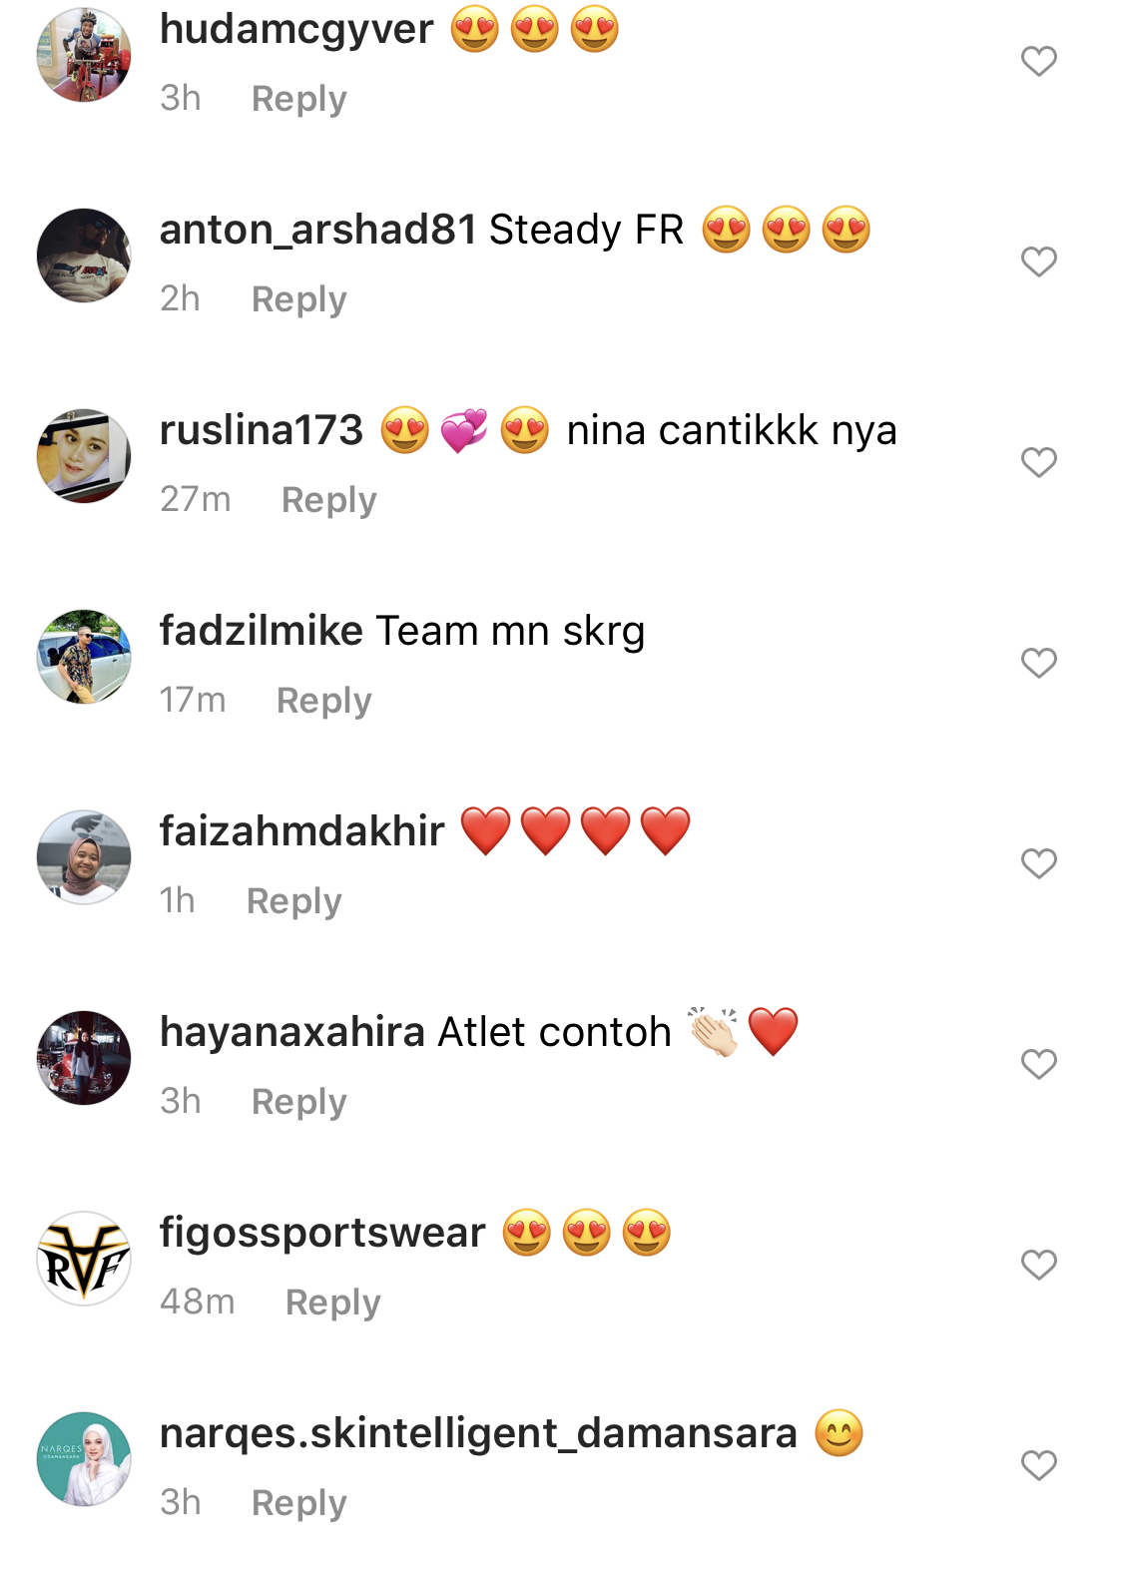Open ruslina173's profile picture
The width and height of the screenshot is (1123, 1569).
coord(84,456)
